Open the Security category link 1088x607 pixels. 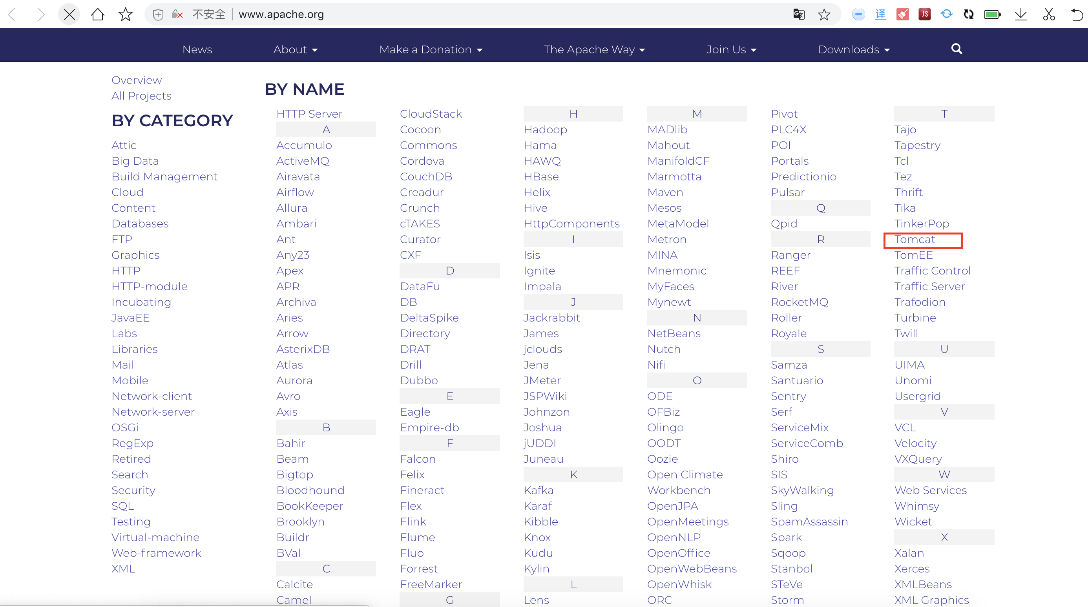click(133, 490)
